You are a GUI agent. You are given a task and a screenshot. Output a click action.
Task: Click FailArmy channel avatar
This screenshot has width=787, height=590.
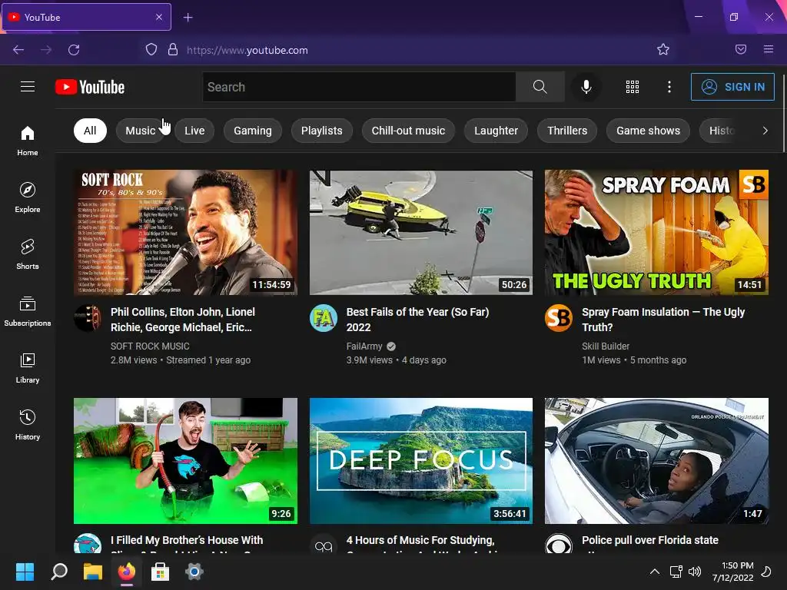(324, 317)
